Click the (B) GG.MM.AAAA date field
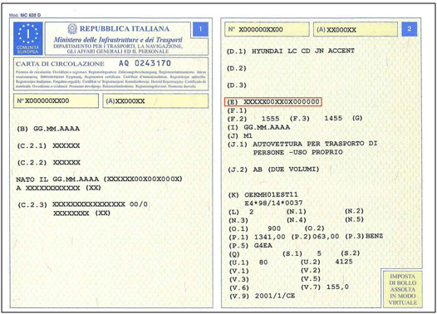Viewport: 437px width, 314px height. 48,129
